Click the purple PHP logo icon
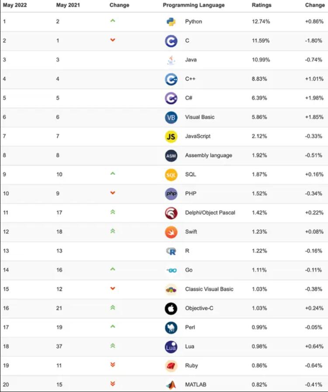The image size is (328, 392). (171, 194)
